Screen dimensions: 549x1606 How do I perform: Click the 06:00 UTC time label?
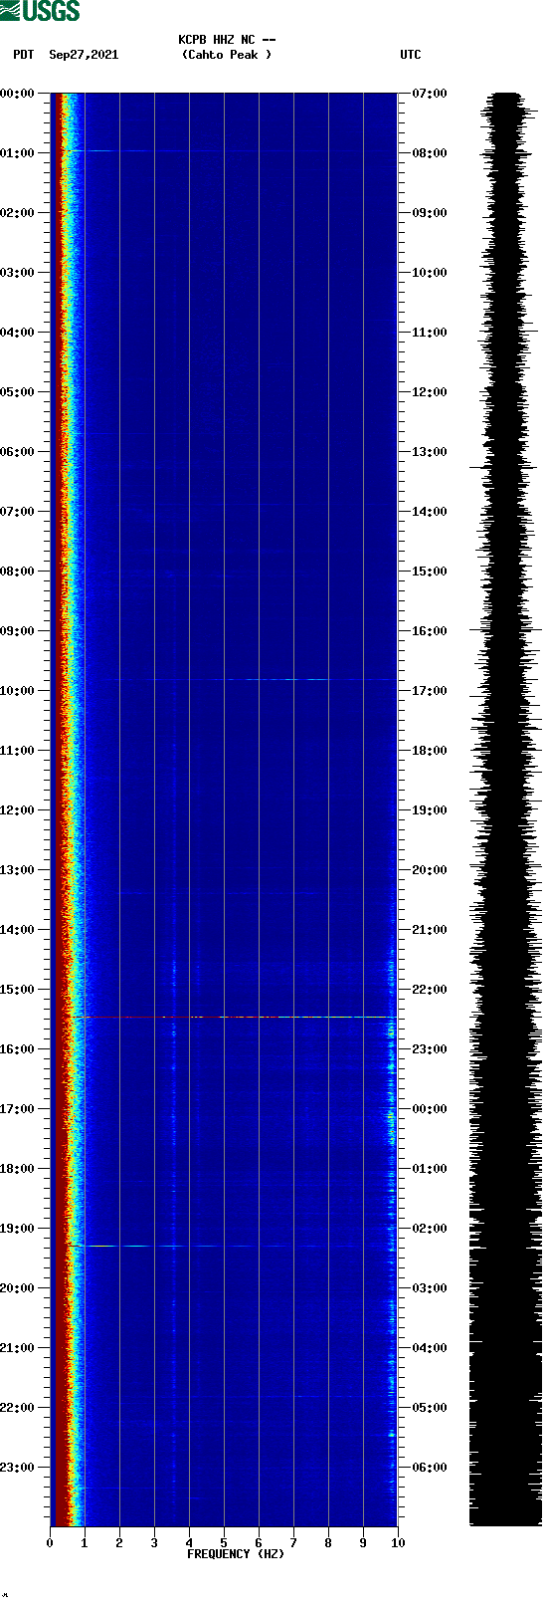tap(430, 1468)
